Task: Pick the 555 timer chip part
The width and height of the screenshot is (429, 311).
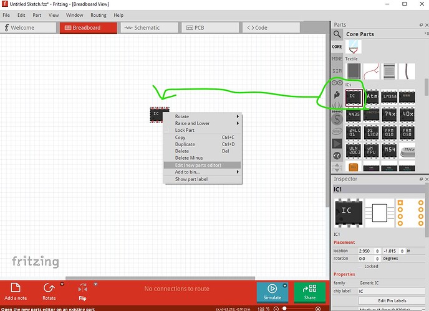Action: 407,97
